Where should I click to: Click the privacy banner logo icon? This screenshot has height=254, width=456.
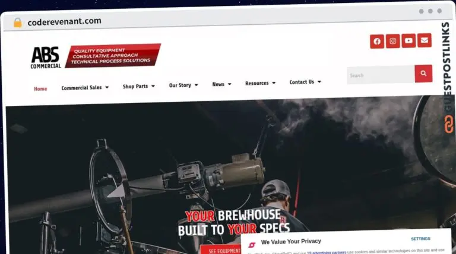coord(252,245)
